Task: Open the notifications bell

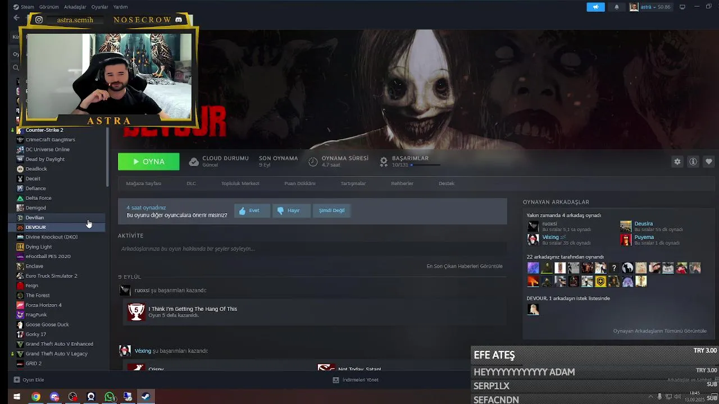Action: [x=617, y=7]
